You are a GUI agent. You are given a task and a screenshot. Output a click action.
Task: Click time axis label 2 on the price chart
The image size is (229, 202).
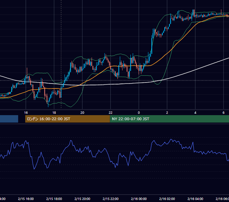click(x=167, y=113)
